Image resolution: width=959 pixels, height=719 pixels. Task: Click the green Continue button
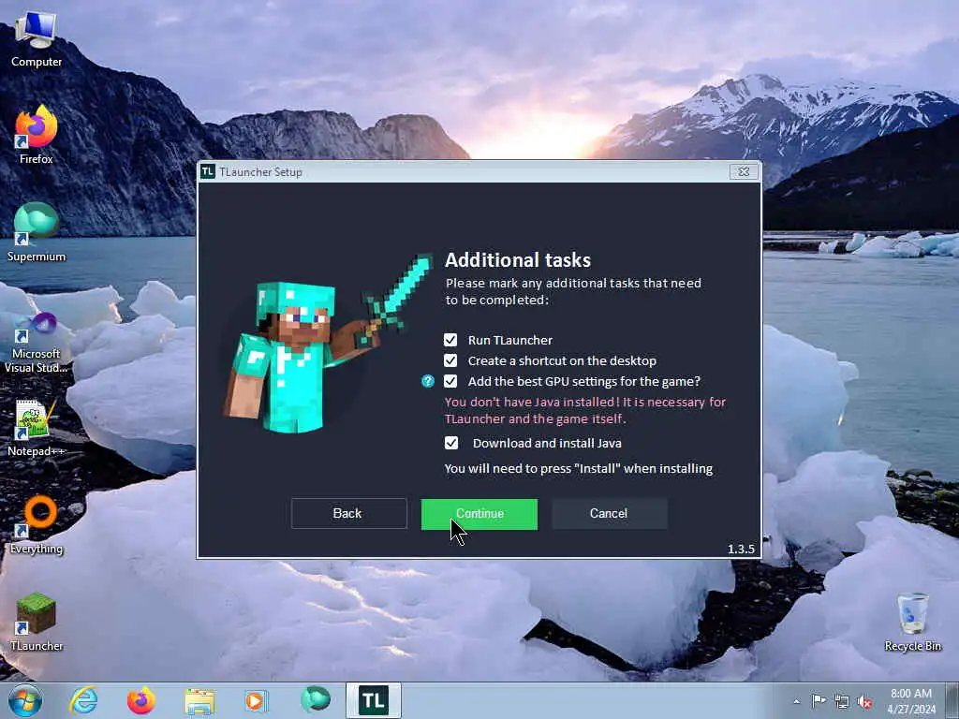point(479,514)
